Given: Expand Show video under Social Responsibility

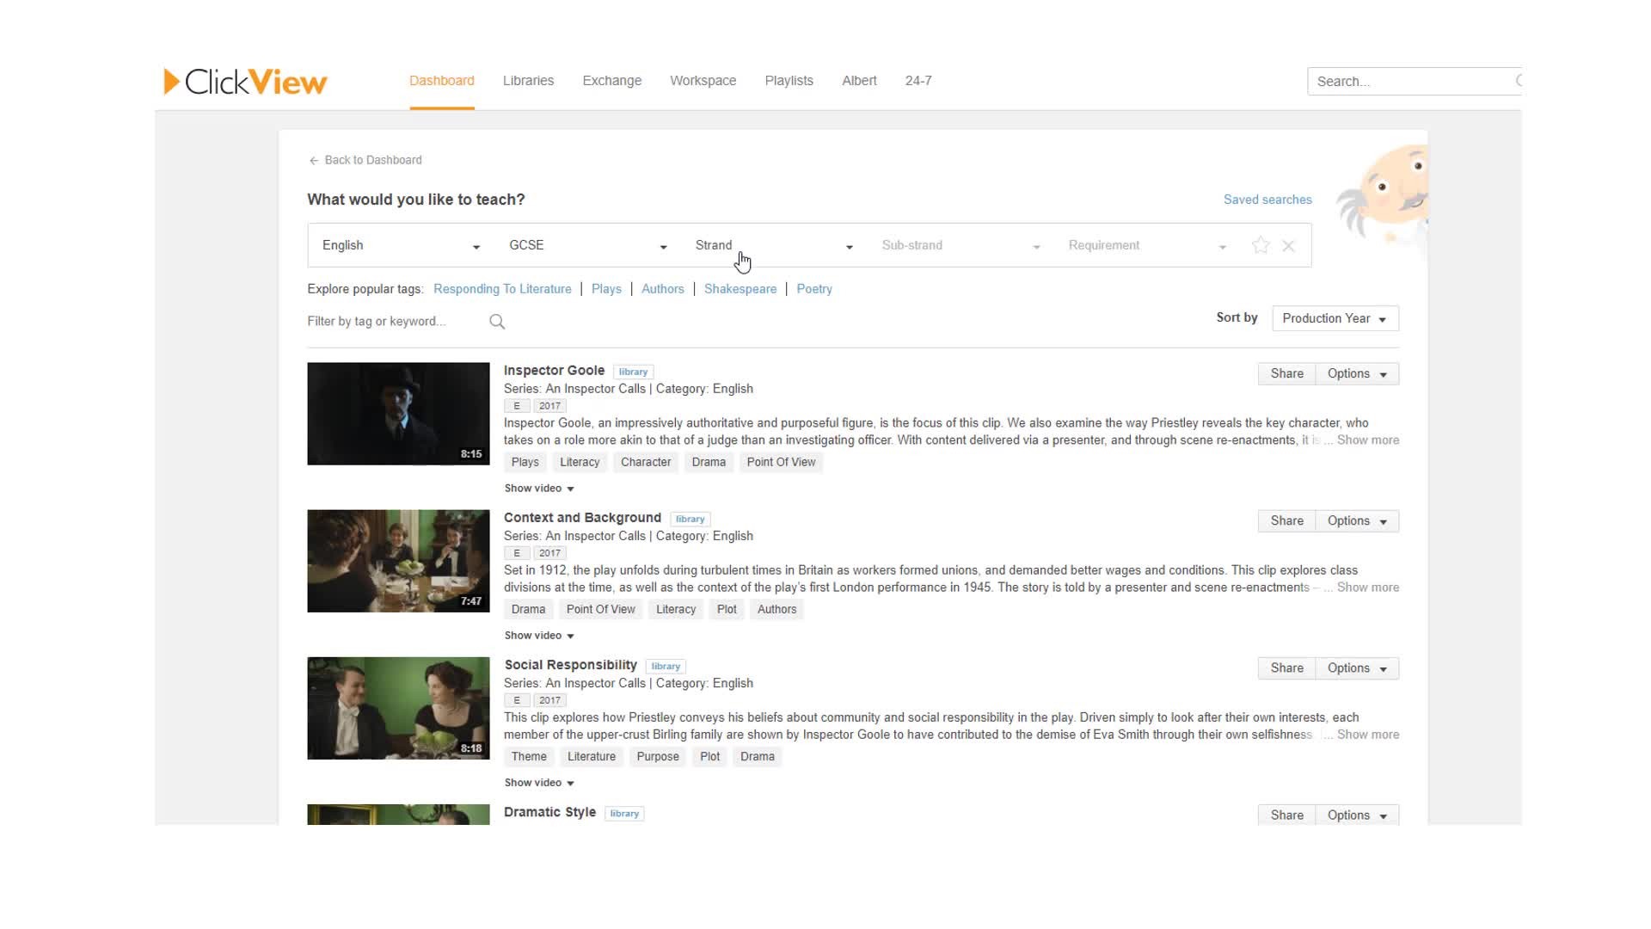Looking at the screenshot, I should 539,782.
